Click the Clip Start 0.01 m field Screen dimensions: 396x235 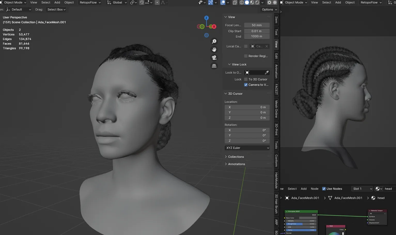(257, 31)
